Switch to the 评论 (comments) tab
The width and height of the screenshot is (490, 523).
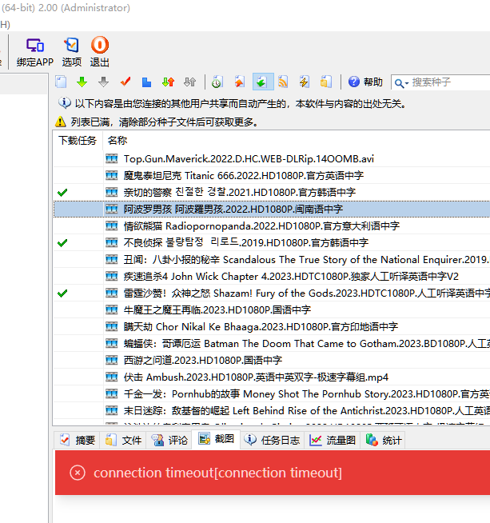tap(169, 440)
